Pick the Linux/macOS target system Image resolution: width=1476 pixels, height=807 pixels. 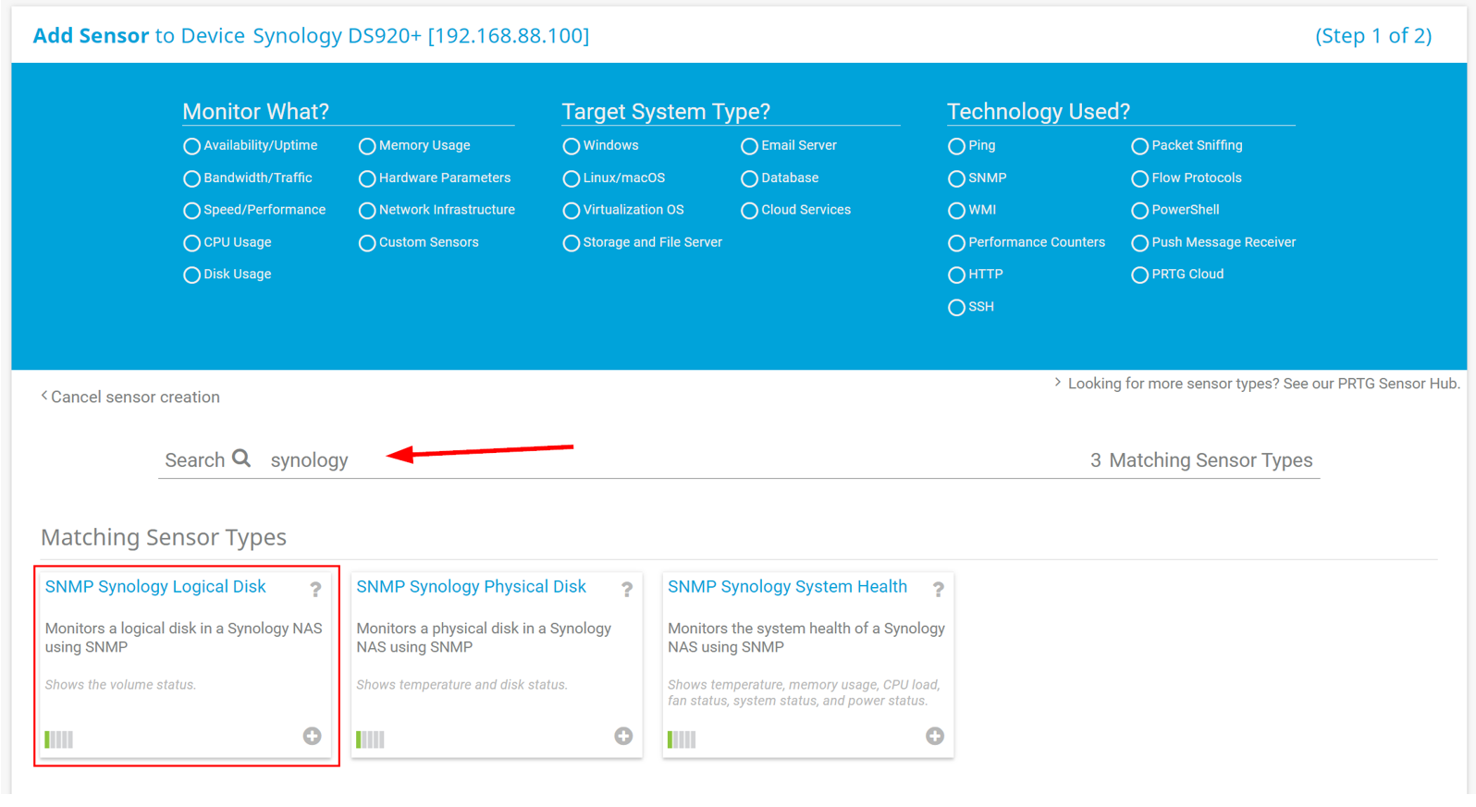(572, 178)
